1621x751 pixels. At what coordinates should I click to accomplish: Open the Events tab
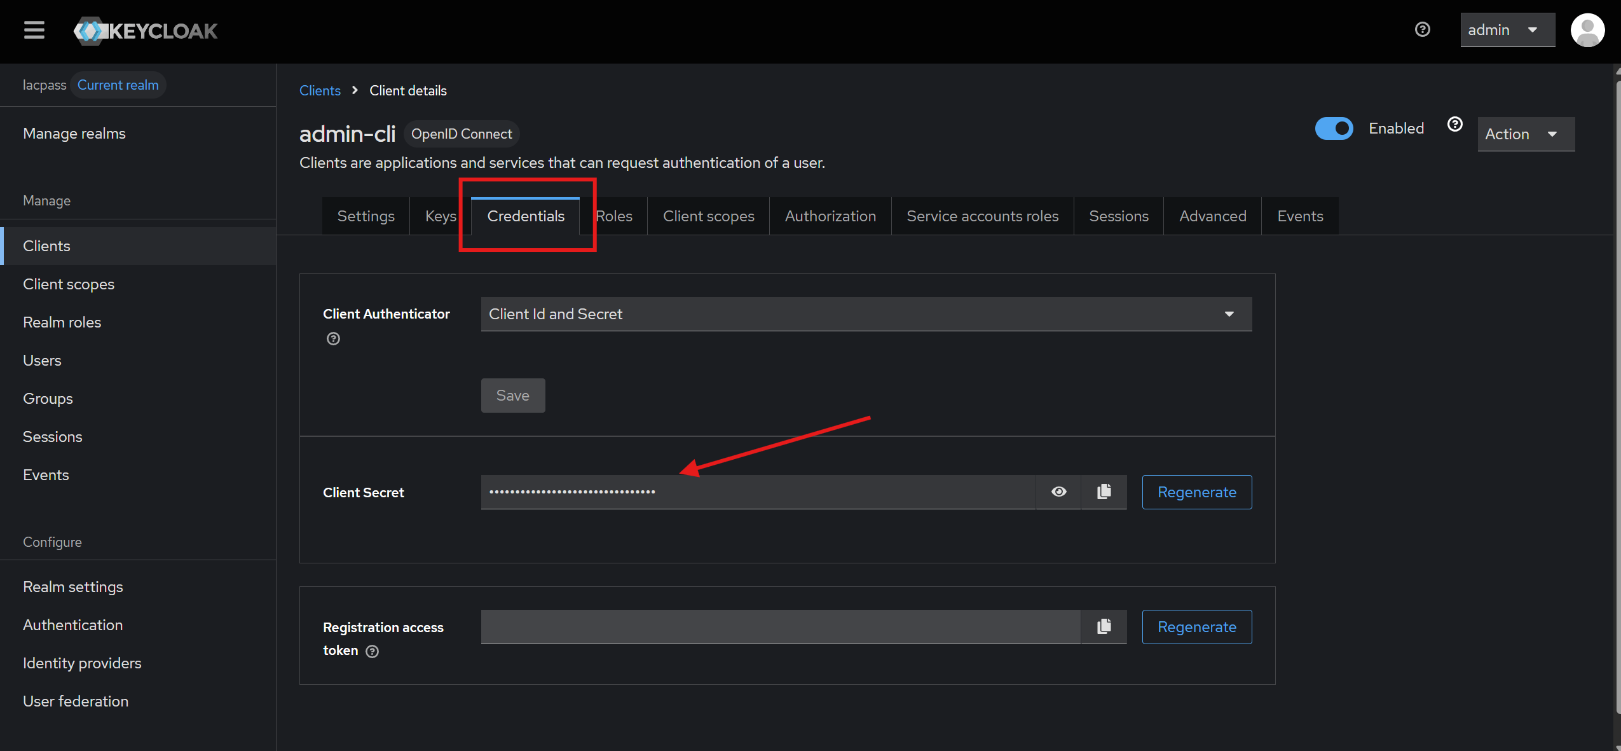point(1301,216)
